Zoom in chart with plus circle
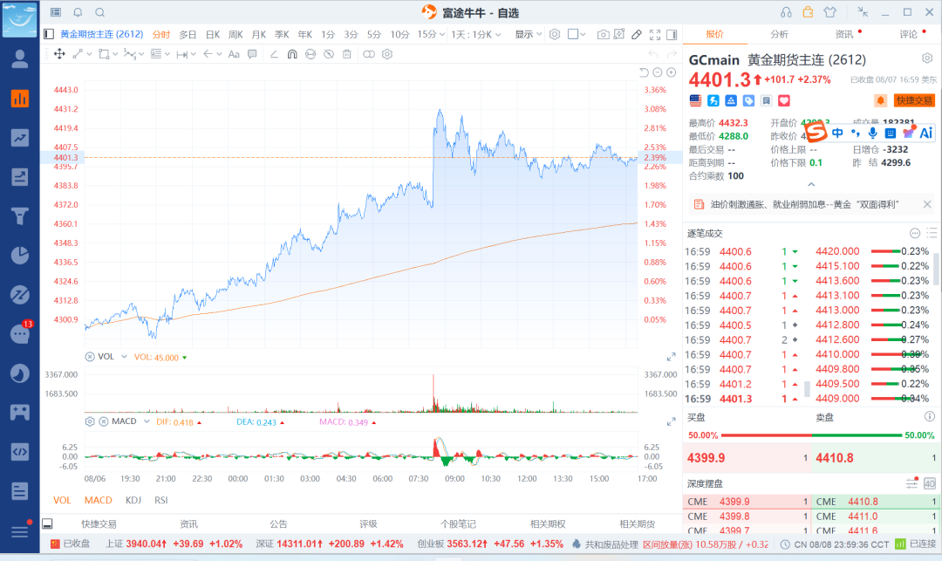 coord(671,72)
